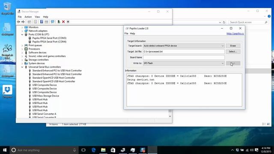Image resolution: width=274 pixels, height=154 pixels.
Task: Click the Task View icon on taskbar
Action: pos(83,150)
